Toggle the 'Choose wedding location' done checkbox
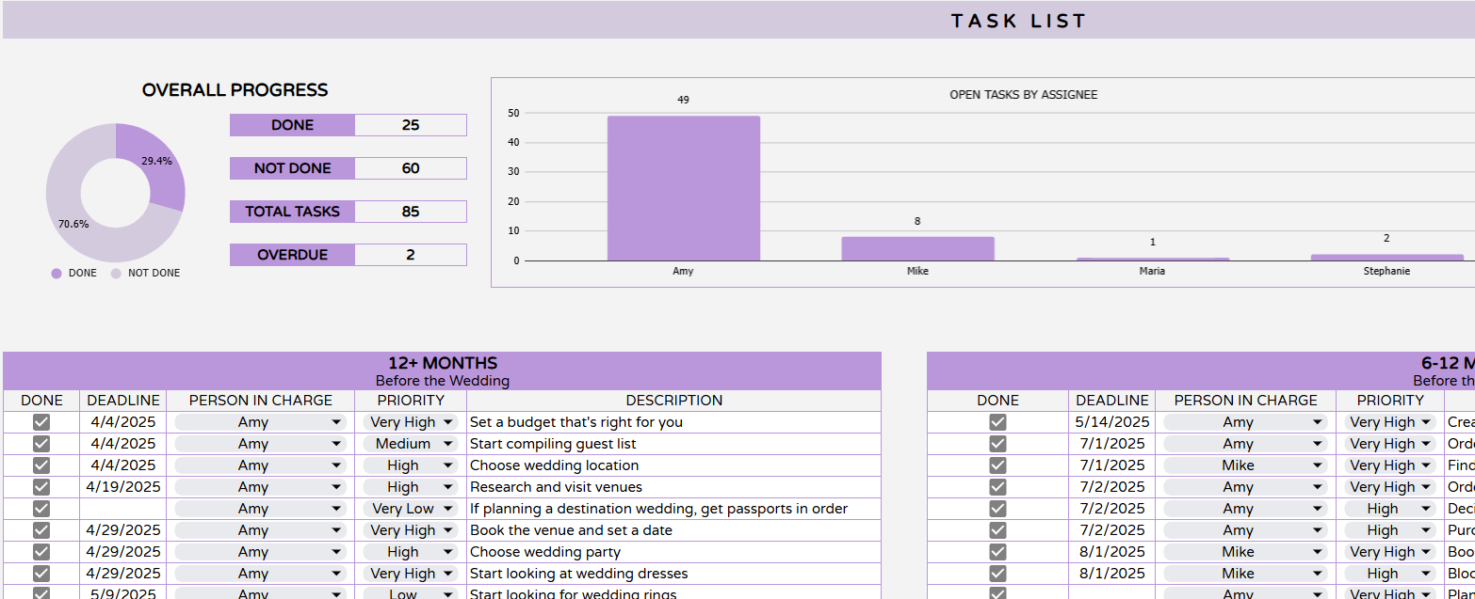The height and width of the screenshot is (599, 1475). pyautogui.click(x=41, y=465)
